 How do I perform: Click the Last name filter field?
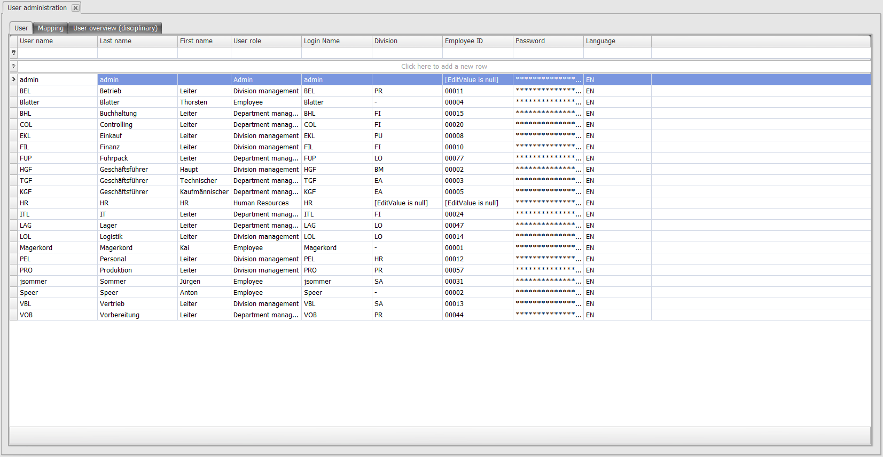pyautogui.click(x=137, y=53)
